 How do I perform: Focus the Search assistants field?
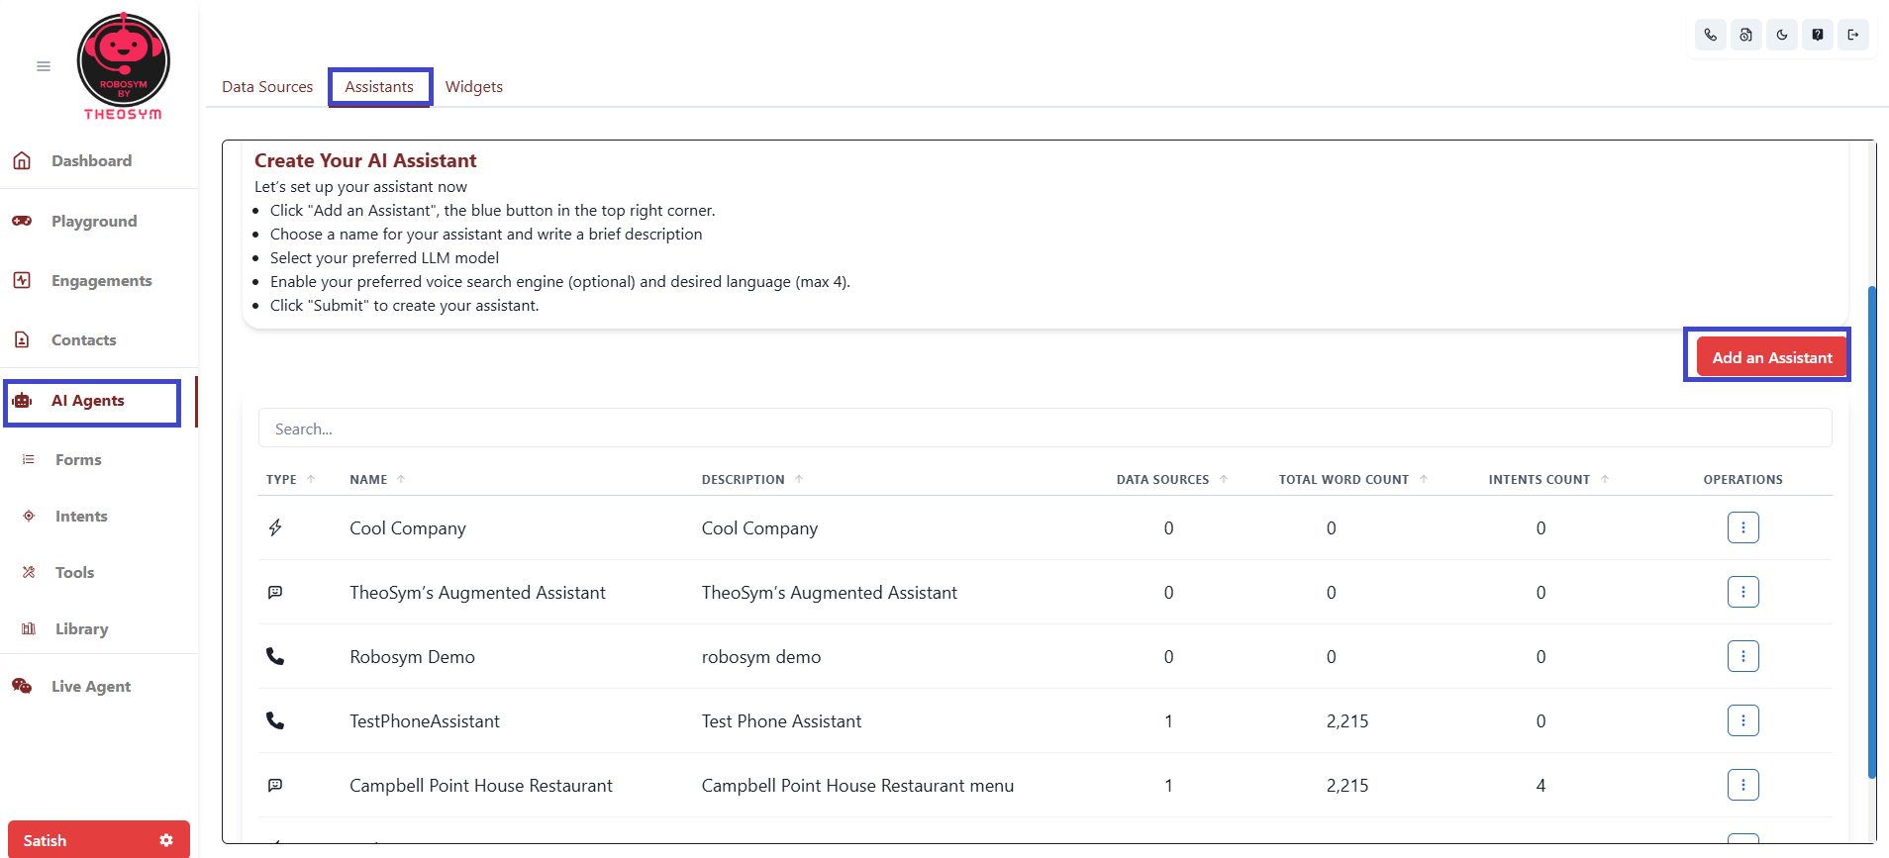pyautogui.click(x=1044, y=429)
